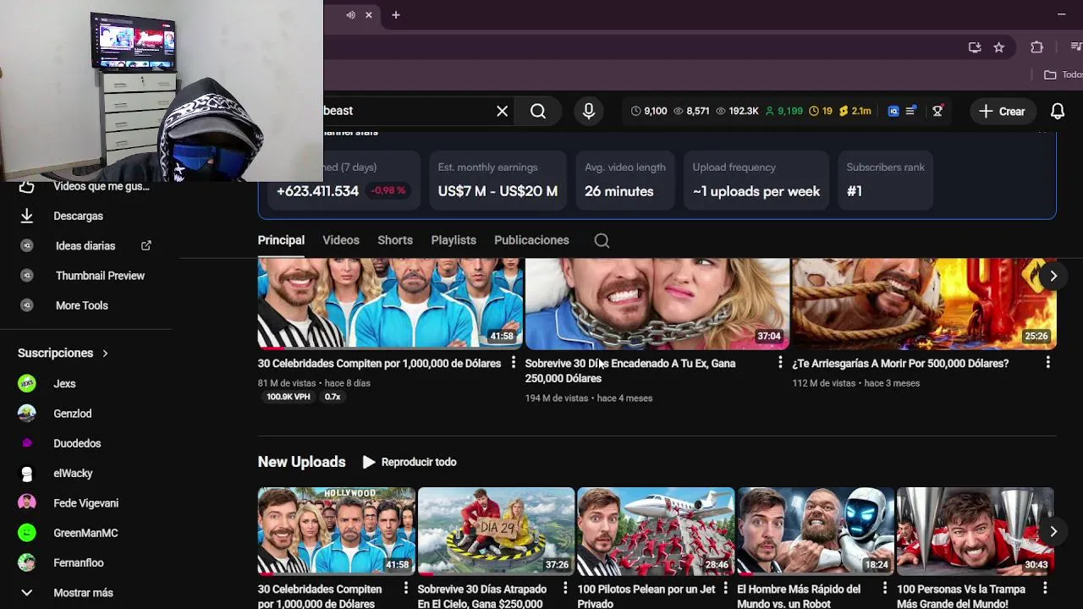Click the #1 subscribers rank value
This screenshot has height=609, width=1083.
click(855, 191)
